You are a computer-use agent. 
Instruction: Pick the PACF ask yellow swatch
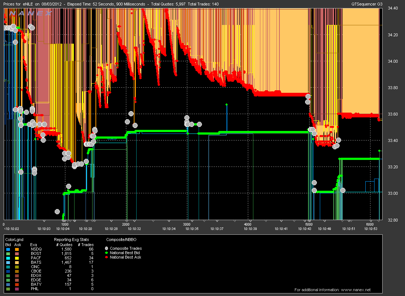click(x=17, y=258)
